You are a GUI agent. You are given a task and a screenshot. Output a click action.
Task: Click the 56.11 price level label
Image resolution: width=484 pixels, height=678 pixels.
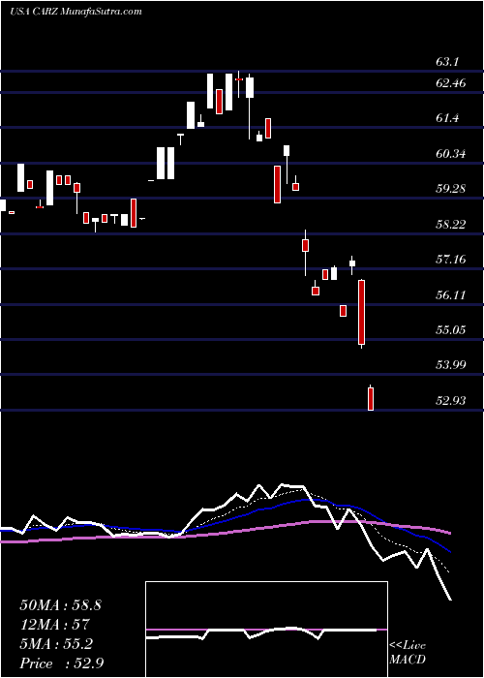pyautogui.click(x=451, y=294)
